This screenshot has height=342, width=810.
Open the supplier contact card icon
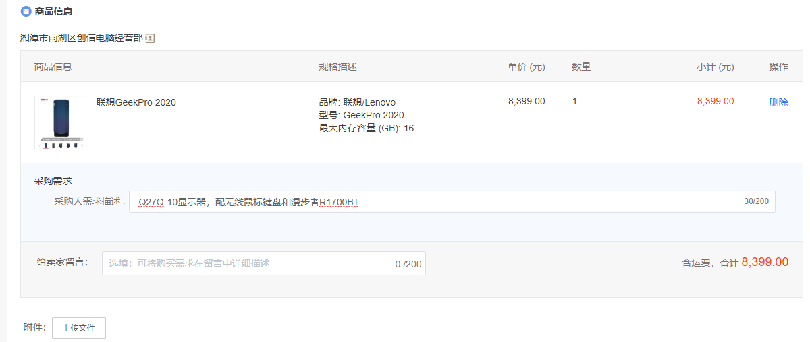pos(150,38)
